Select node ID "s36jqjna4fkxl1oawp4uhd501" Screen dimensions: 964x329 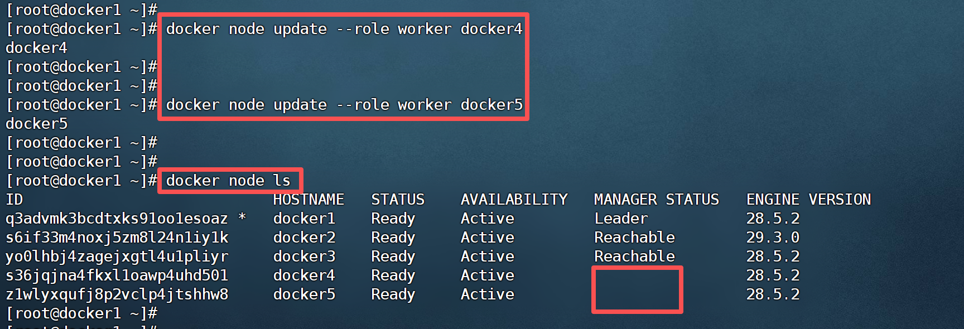[117, 275]
